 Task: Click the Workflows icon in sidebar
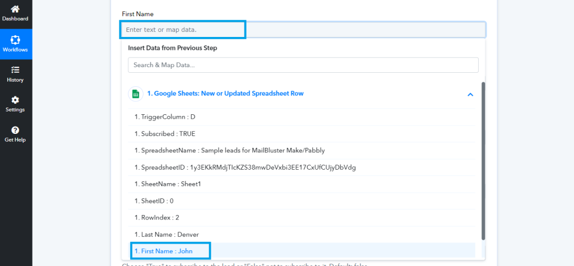pyautogui.click(x=15, y=40)
